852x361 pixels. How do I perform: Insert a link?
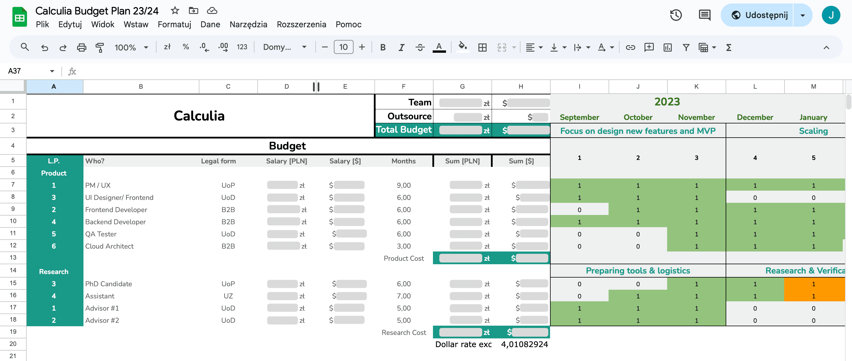pos(630,47)
